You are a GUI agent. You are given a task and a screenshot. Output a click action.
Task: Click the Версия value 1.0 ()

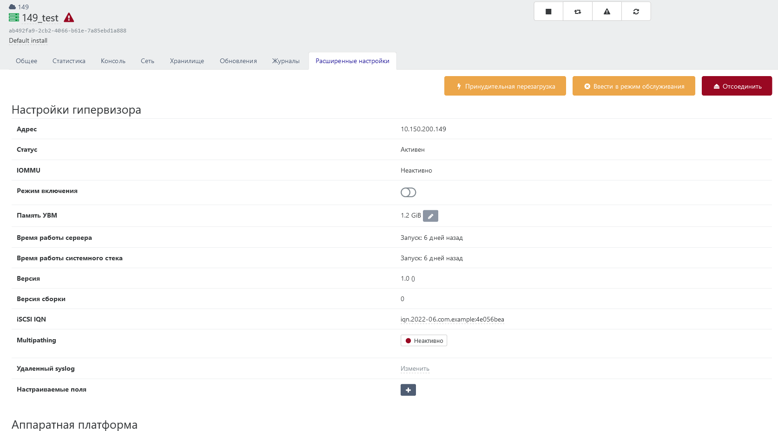[408, 278]
